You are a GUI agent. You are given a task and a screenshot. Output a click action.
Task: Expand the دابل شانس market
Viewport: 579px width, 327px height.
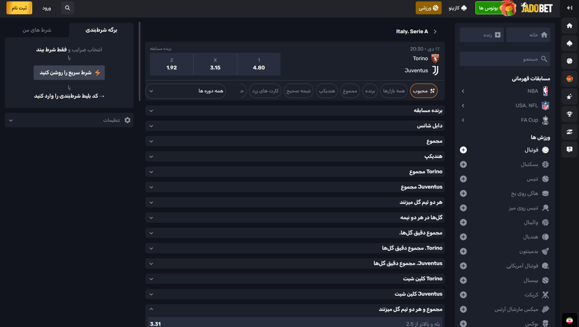[295, 126]
